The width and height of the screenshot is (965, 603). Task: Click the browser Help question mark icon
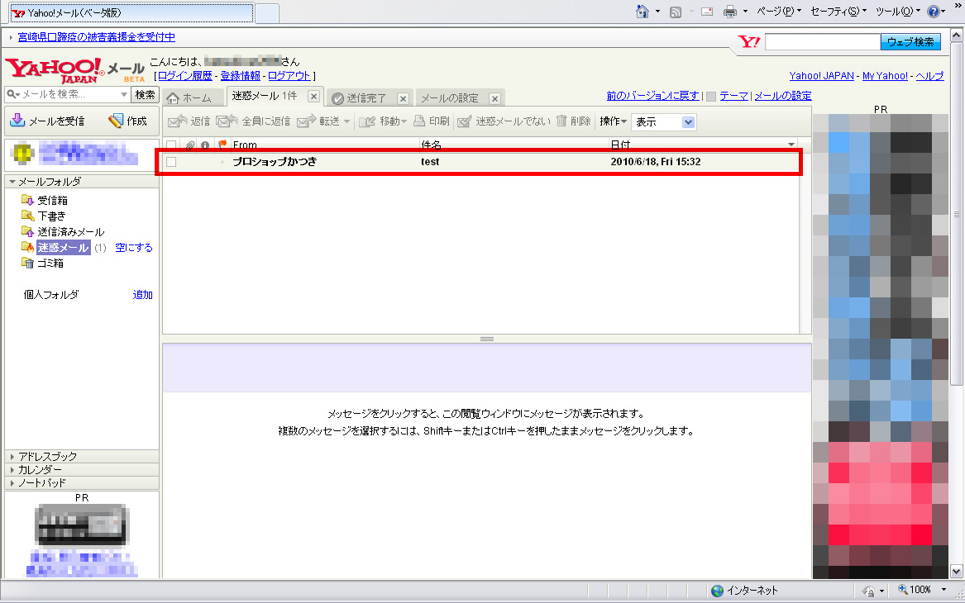coord(933,12)
